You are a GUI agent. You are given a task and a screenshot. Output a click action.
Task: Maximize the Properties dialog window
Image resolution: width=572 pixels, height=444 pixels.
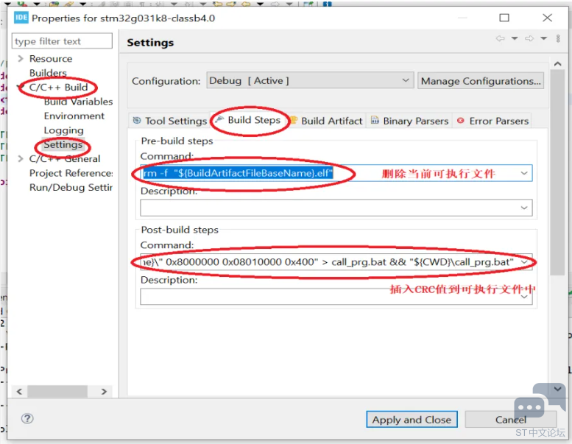click(504, 18)
